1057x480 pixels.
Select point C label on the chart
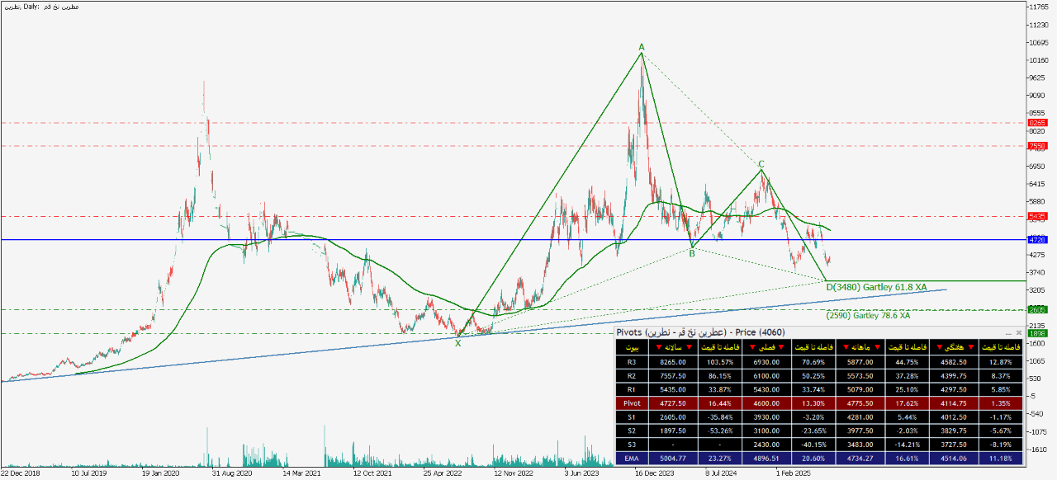click(761, 164)
